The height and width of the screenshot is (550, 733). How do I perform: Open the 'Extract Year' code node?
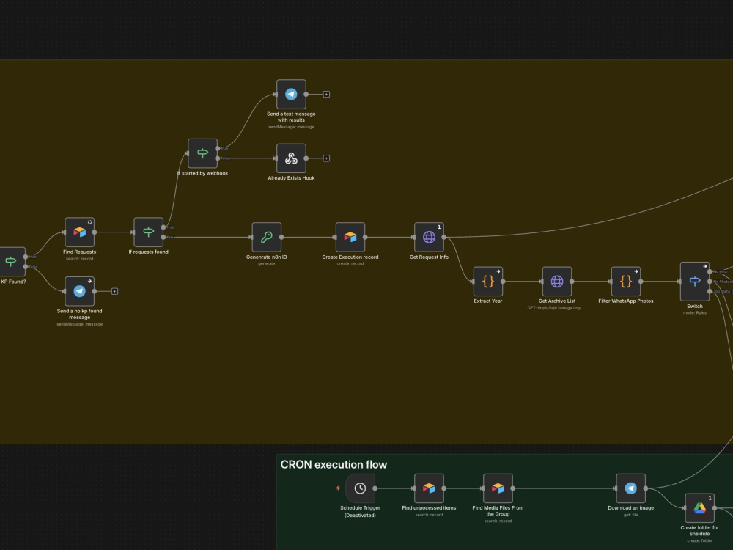pos(487,281)
